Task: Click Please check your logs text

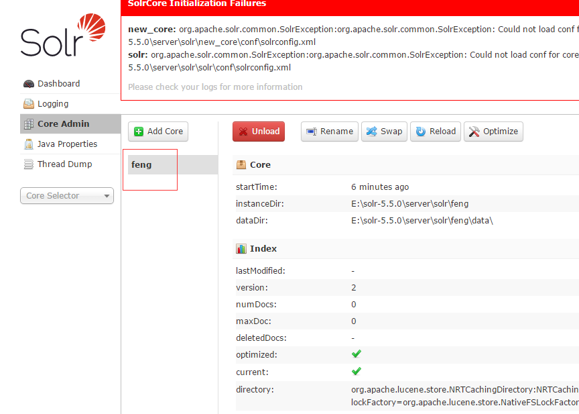Action: 215,87
